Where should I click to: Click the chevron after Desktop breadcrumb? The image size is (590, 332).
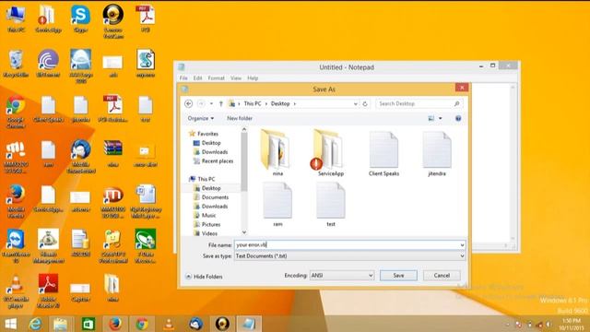[x=295, y=103]
